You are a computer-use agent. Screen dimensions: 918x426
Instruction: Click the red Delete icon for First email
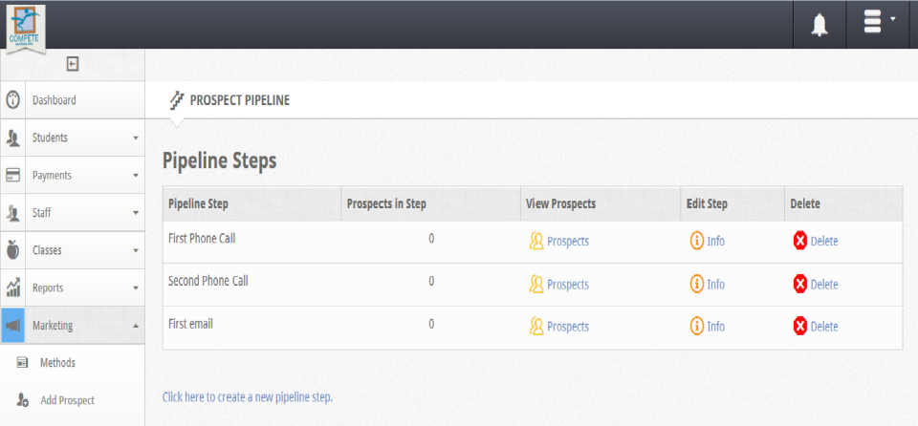click(x=799, y=327)
